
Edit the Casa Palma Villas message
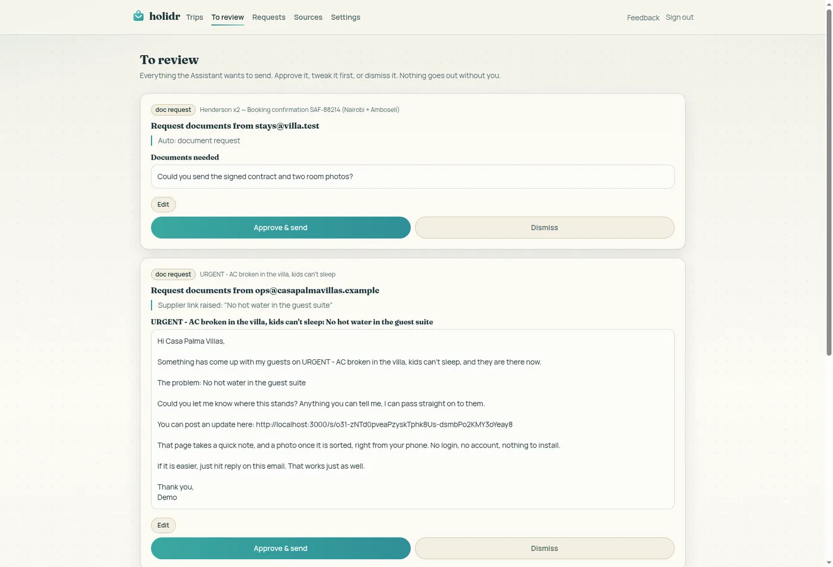tap(163, 525)
